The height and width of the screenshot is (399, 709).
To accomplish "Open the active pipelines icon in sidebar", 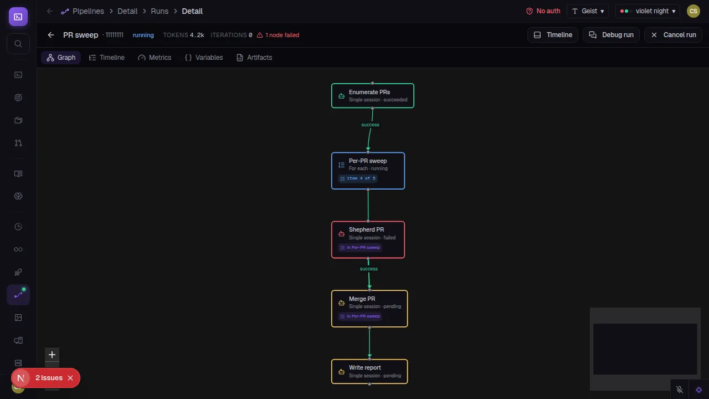I will [18, 295].
